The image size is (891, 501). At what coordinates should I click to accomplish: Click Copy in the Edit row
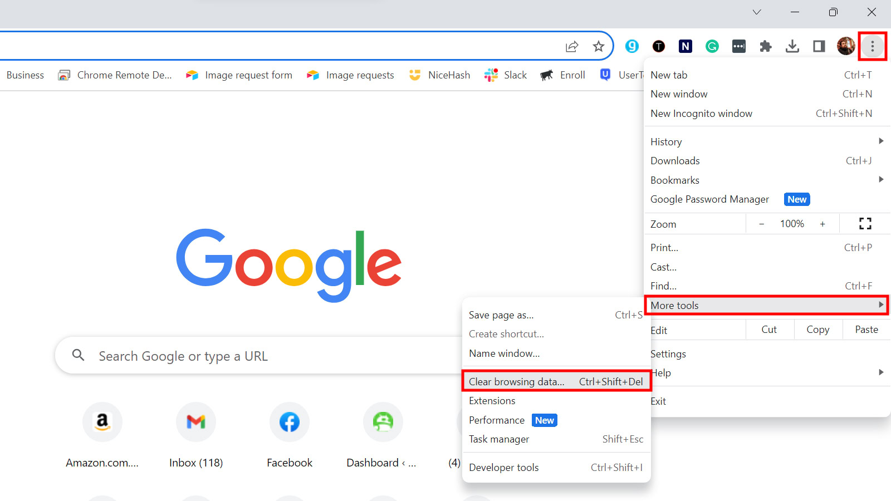(818, 330)
